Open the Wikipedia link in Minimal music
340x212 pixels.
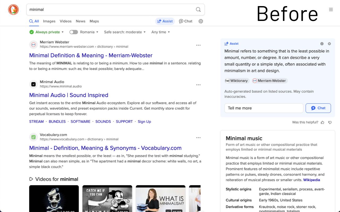[x=312, y=180]
